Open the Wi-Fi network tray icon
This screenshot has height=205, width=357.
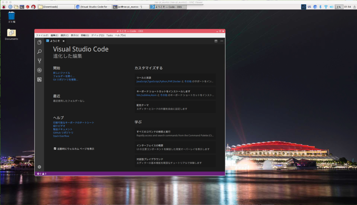tap(326, 7)
